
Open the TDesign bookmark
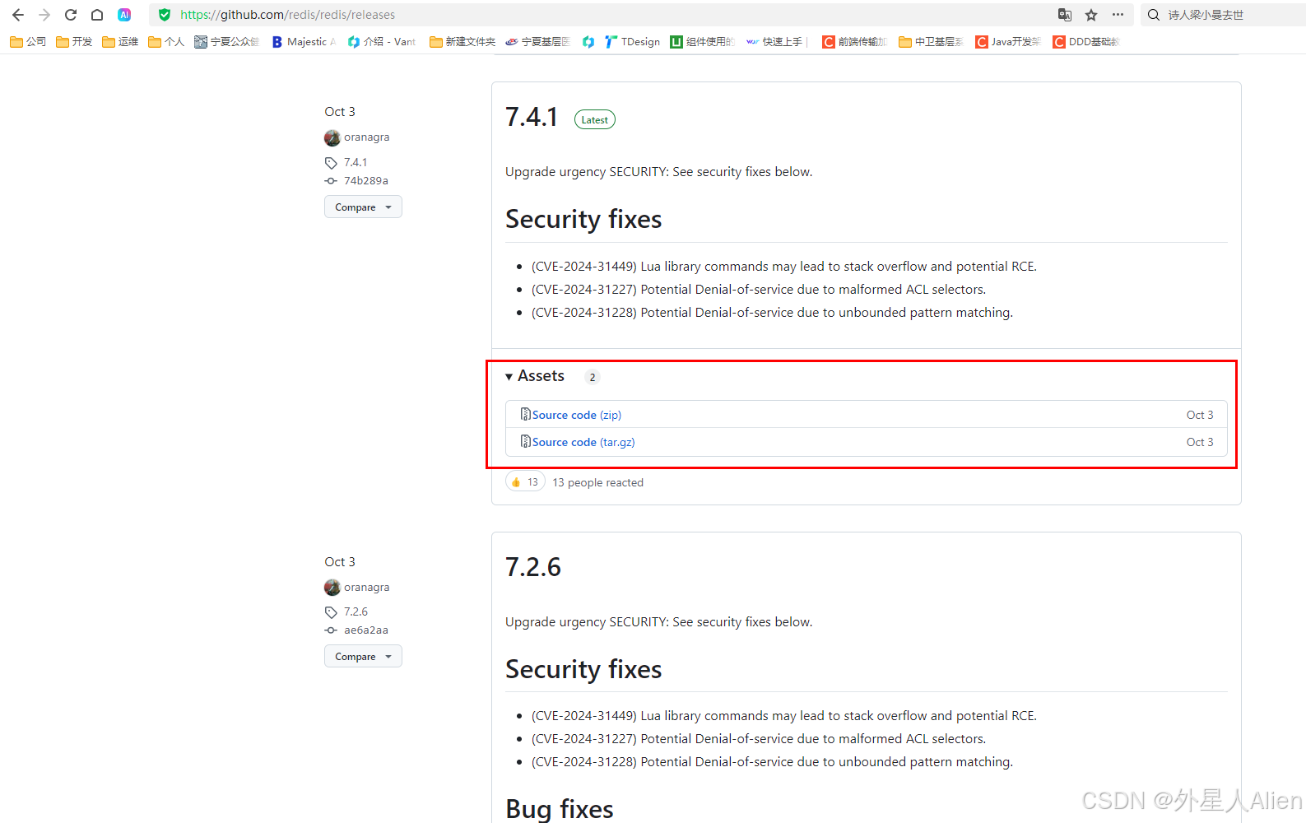(632, 41)
